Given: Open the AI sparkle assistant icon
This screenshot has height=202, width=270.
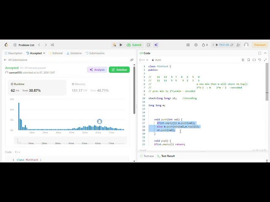Looking at the screenshot, I should point(156,45).
